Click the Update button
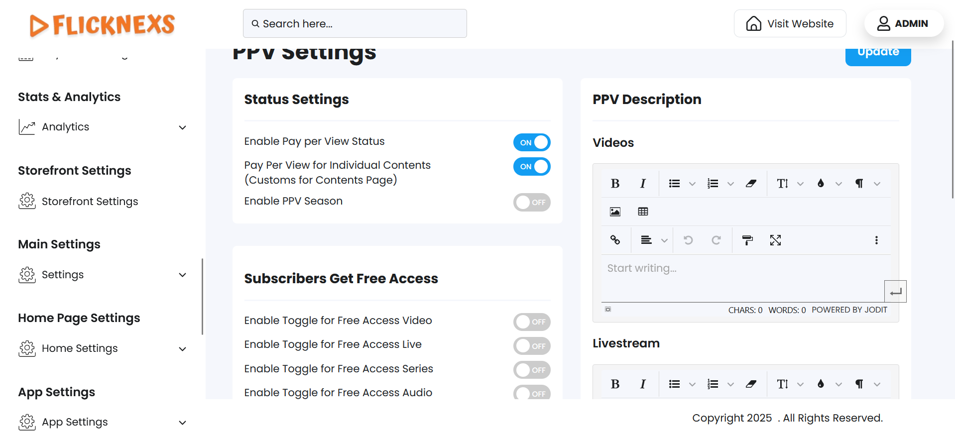The width and height of the screenshot is (955, 435). [x=878, y=54]
